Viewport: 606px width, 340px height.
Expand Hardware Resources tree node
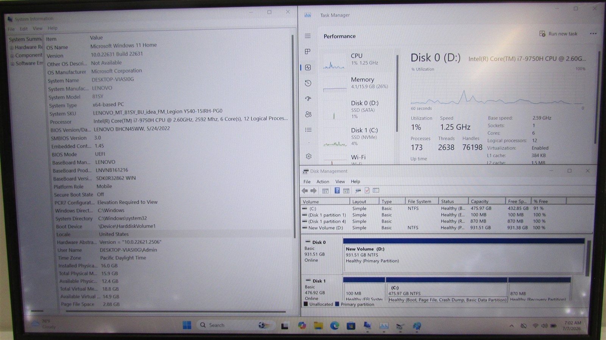(12, 48)
